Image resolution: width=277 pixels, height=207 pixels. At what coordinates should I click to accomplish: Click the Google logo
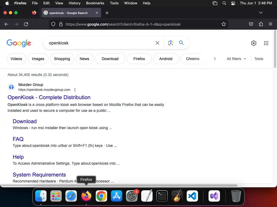pos(19,43)
